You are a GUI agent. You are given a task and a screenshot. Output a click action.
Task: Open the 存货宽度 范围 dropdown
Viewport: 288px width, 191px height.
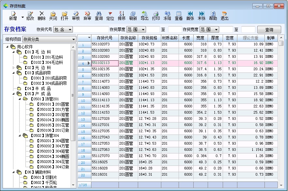pyautogui.click(x=209, y=29)
